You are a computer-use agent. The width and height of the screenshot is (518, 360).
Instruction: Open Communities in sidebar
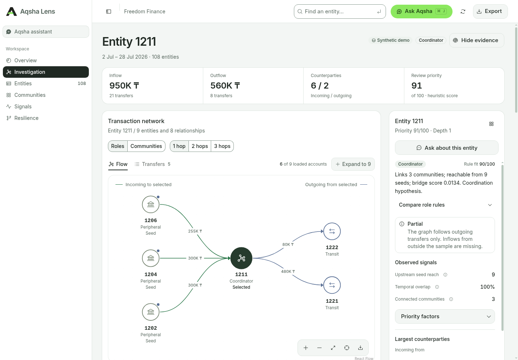(46, 95)
